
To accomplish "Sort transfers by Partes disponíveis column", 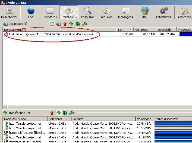I will pyautogui.click(x=173, y=119).
